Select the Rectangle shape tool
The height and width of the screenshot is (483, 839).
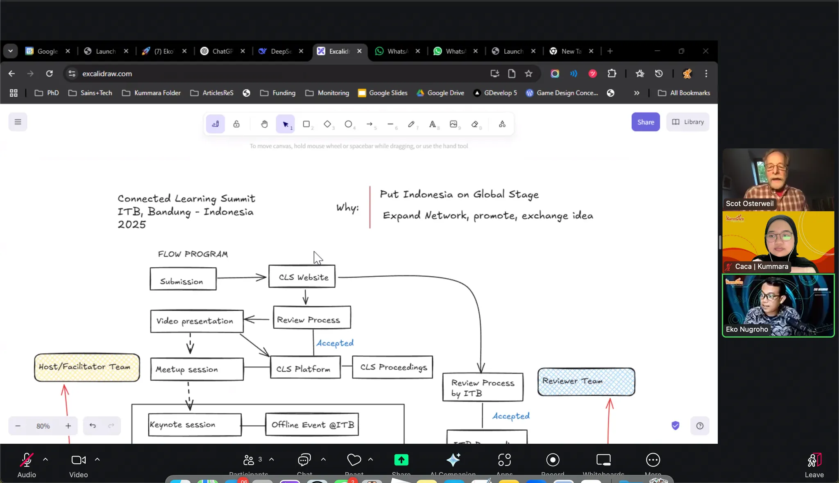pyautogui.click(x=306, y=124)
